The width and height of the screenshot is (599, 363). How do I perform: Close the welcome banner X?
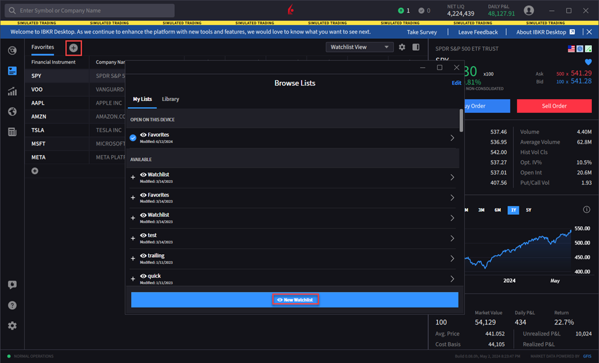[x=589, y=32]
